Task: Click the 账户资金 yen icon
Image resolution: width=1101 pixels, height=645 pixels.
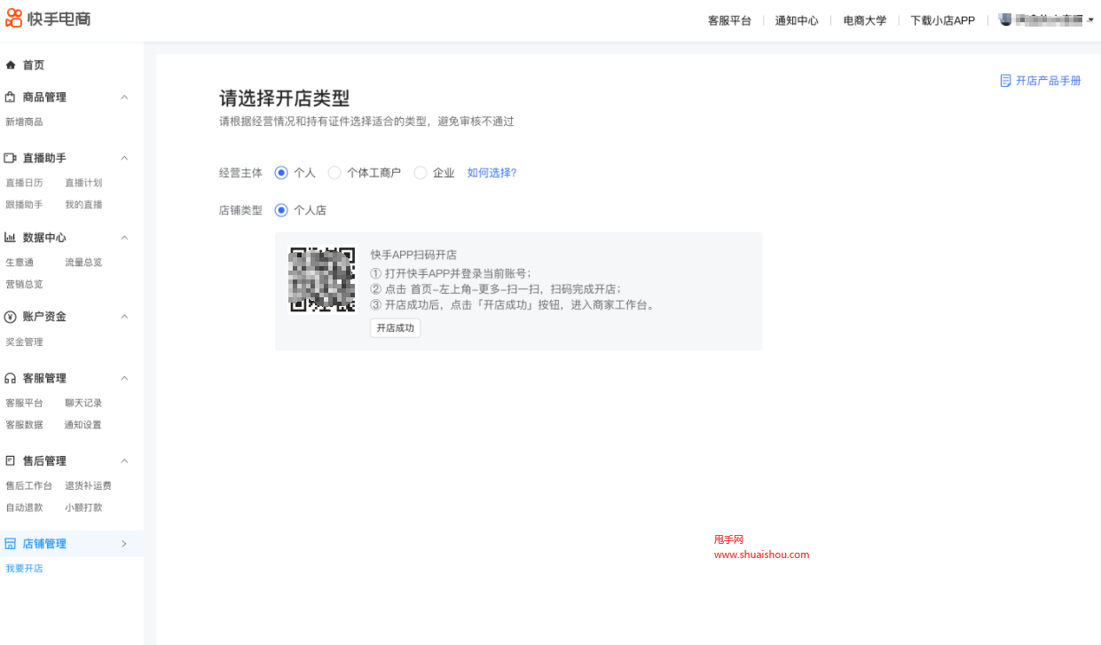Action: [11, 317]
